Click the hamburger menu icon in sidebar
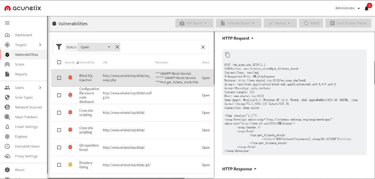The image size is (375, 179). (x=7, y=23)
